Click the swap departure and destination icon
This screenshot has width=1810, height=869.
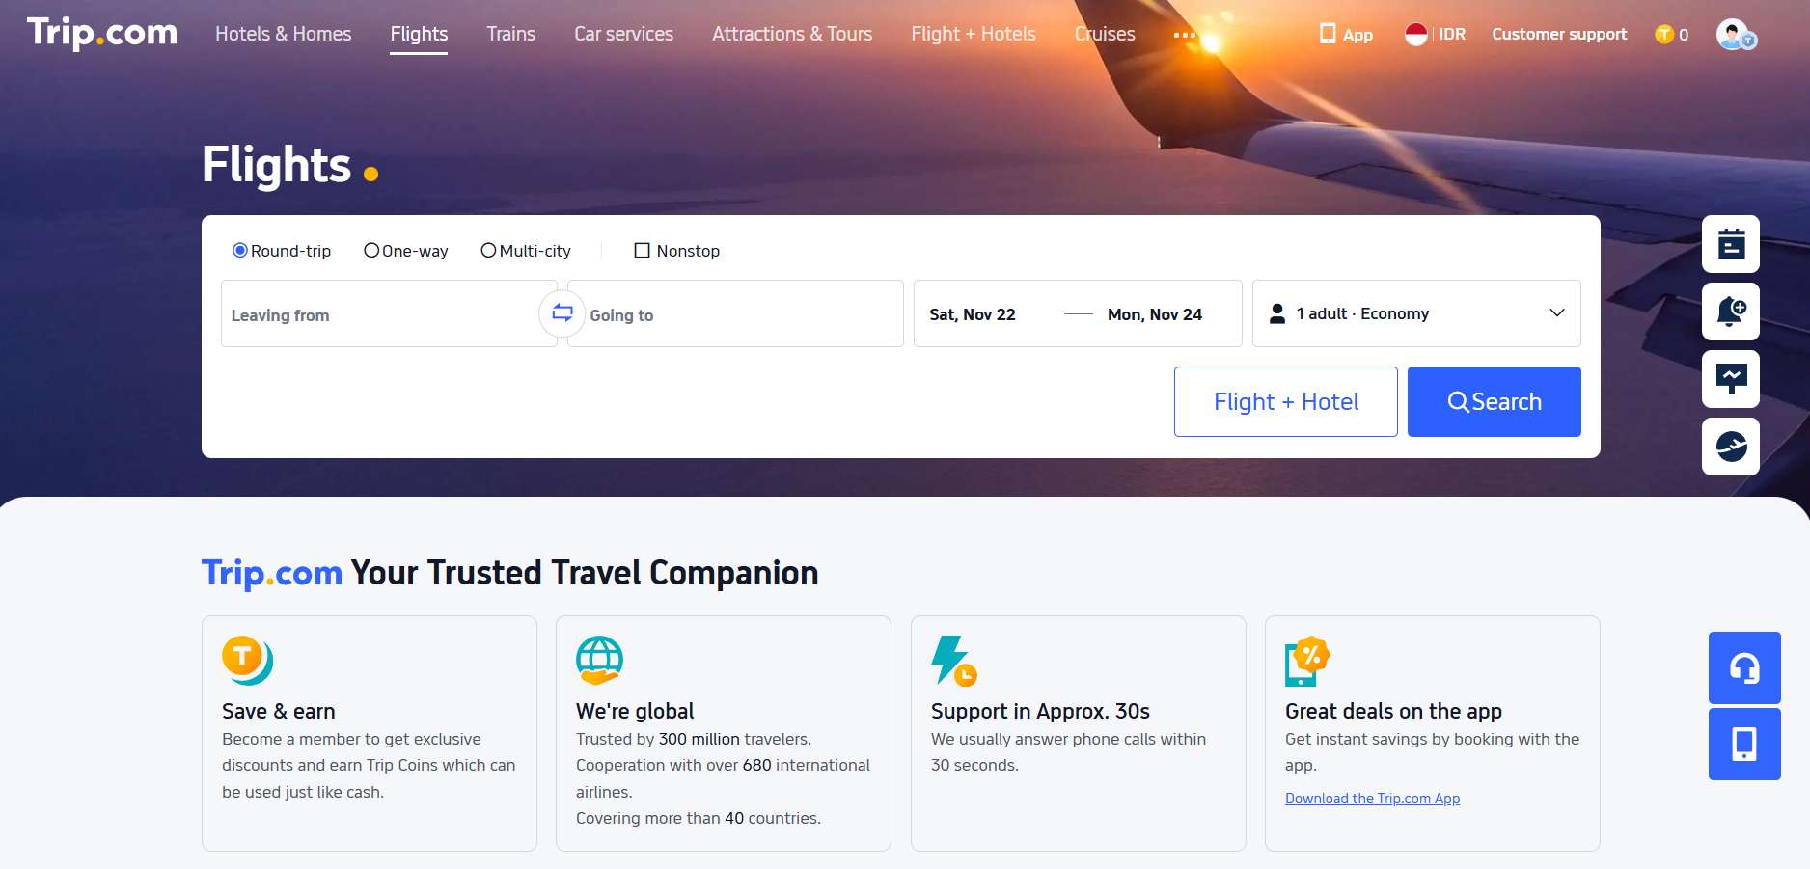562,313
